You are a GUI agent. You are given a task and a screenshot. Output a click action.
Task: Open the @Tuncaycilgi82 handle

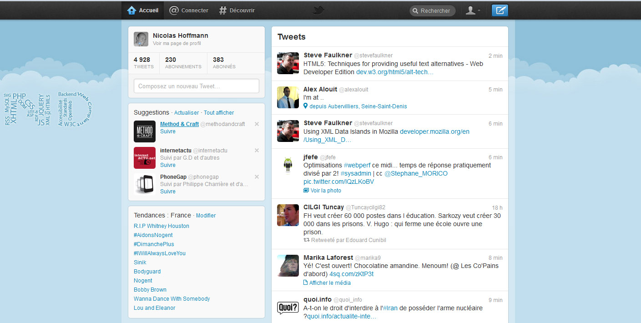click(x=365, y=207)
